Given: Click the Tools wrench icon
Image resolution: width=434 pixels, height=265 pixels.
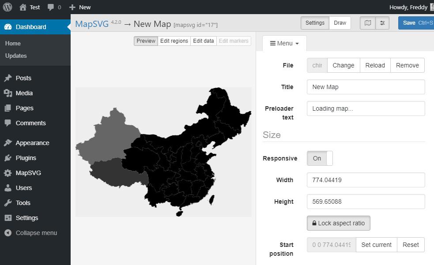Looking at the screenshot, I should coord(8,203).
